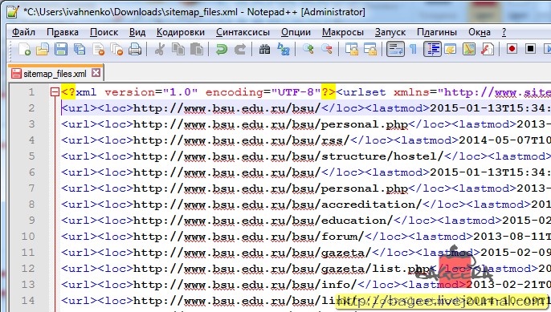Open the Файл menu
The image size is (551, 312).
pyautogui.click(x=23, y=32)
